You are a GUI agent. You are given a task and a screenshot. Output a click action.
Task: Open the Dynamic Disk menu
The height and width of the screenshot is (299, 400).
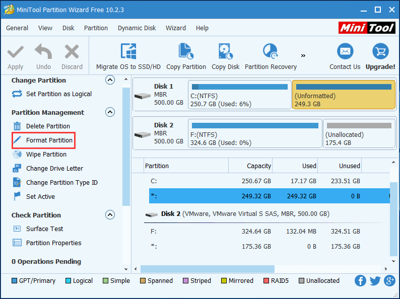pos(137,28)
